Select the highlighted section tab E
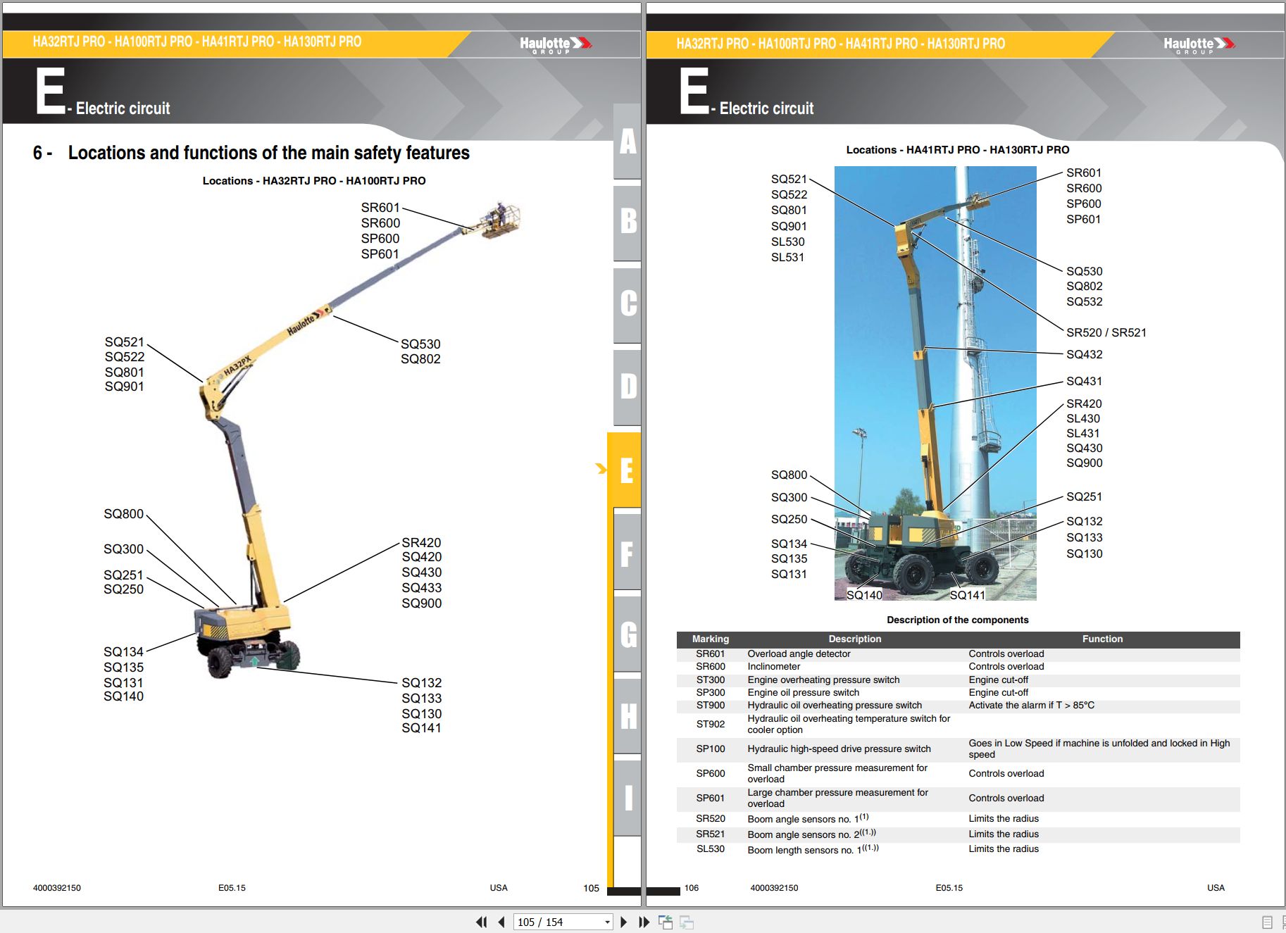The width and height of the screenshot is (1286, 933). click(x=625, y=470)
